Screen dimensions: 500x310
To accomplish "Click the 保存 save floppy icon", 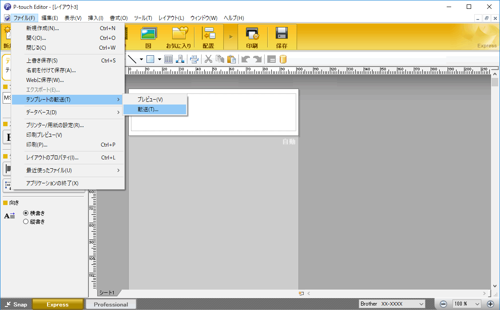I will pos(282,37).
